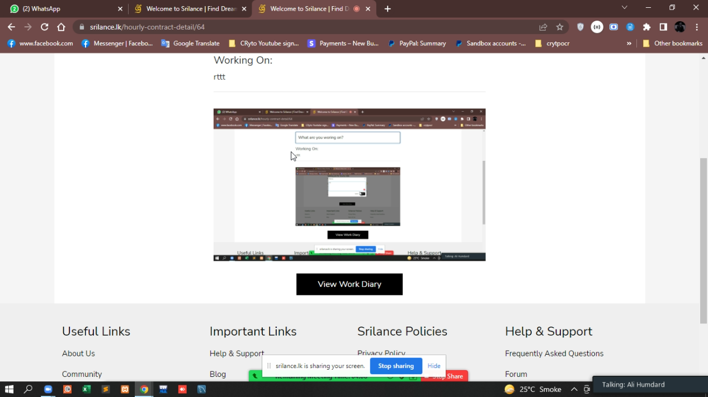
Task: Bookmark this page with the star icon
Action: point(560,27)
